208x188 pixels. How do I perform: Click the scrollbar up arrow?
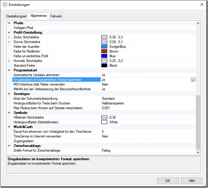[x=198, y=23]
